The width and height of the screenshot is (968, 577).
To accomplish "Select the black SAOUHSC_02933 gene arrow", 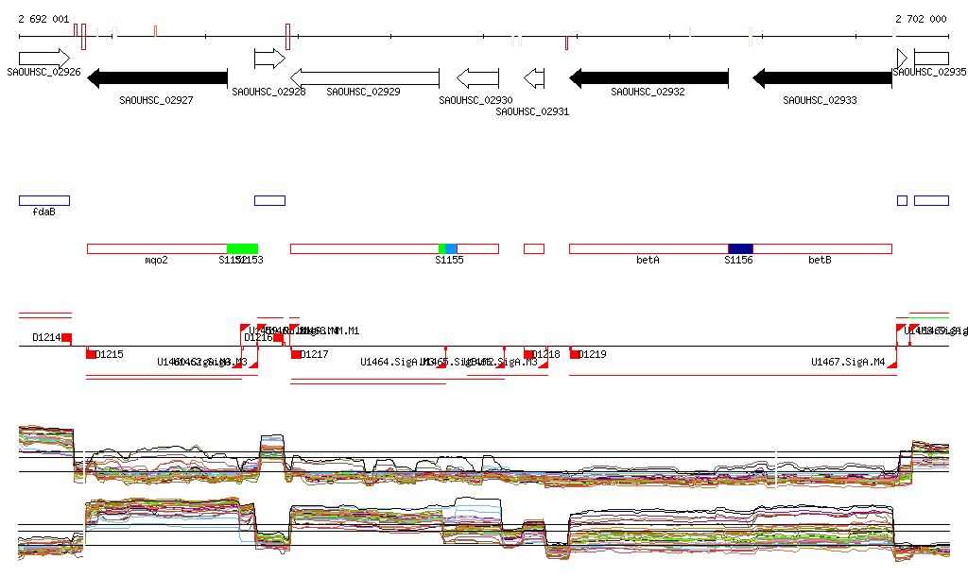I will click(x=822, y=78).
